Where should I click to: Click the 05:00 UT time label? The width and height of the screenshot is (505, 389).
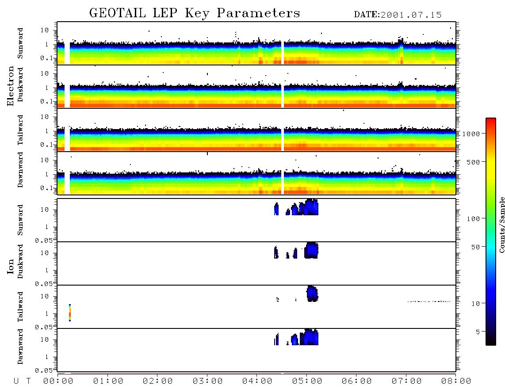tap(307, 381)
